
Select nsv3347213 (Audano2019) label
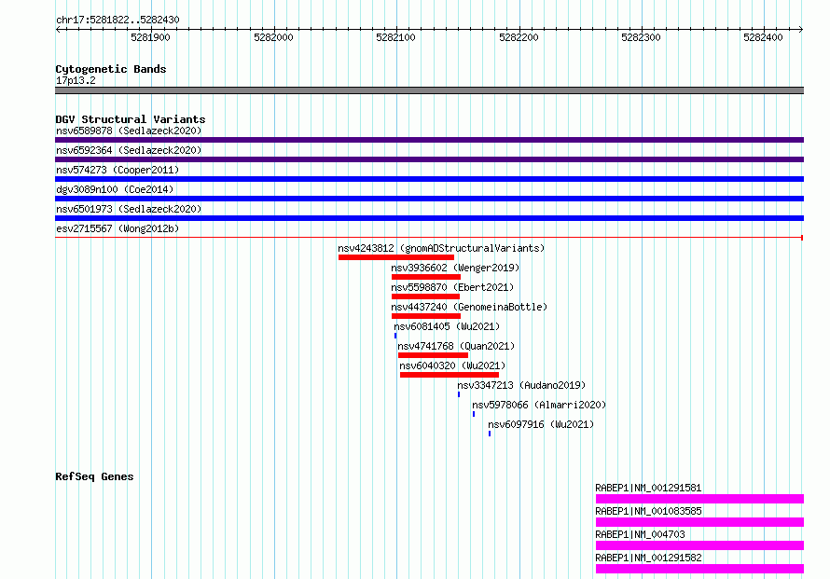(521, 385)
